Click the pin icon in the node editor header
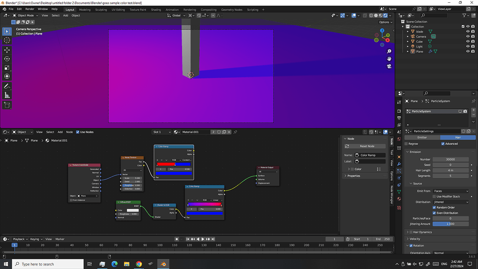 pos(235,132)
